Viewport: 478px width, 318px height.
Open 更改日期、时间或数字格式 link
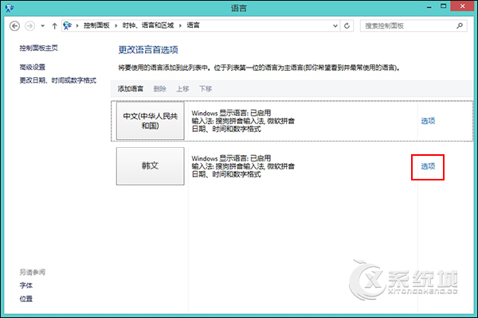click(58, 80)
